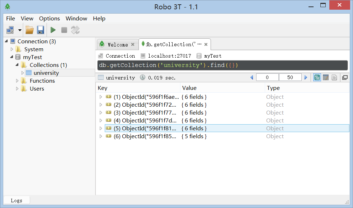Open the Window menu
353x208 pixels.
coord(76,18)
